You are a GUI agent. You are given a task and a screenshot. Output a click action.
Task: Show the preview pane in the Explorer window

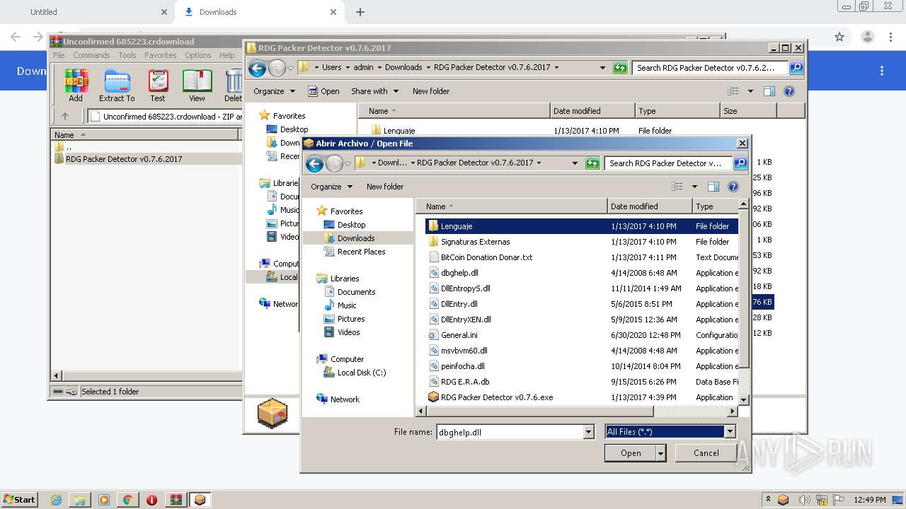[769, 91]
